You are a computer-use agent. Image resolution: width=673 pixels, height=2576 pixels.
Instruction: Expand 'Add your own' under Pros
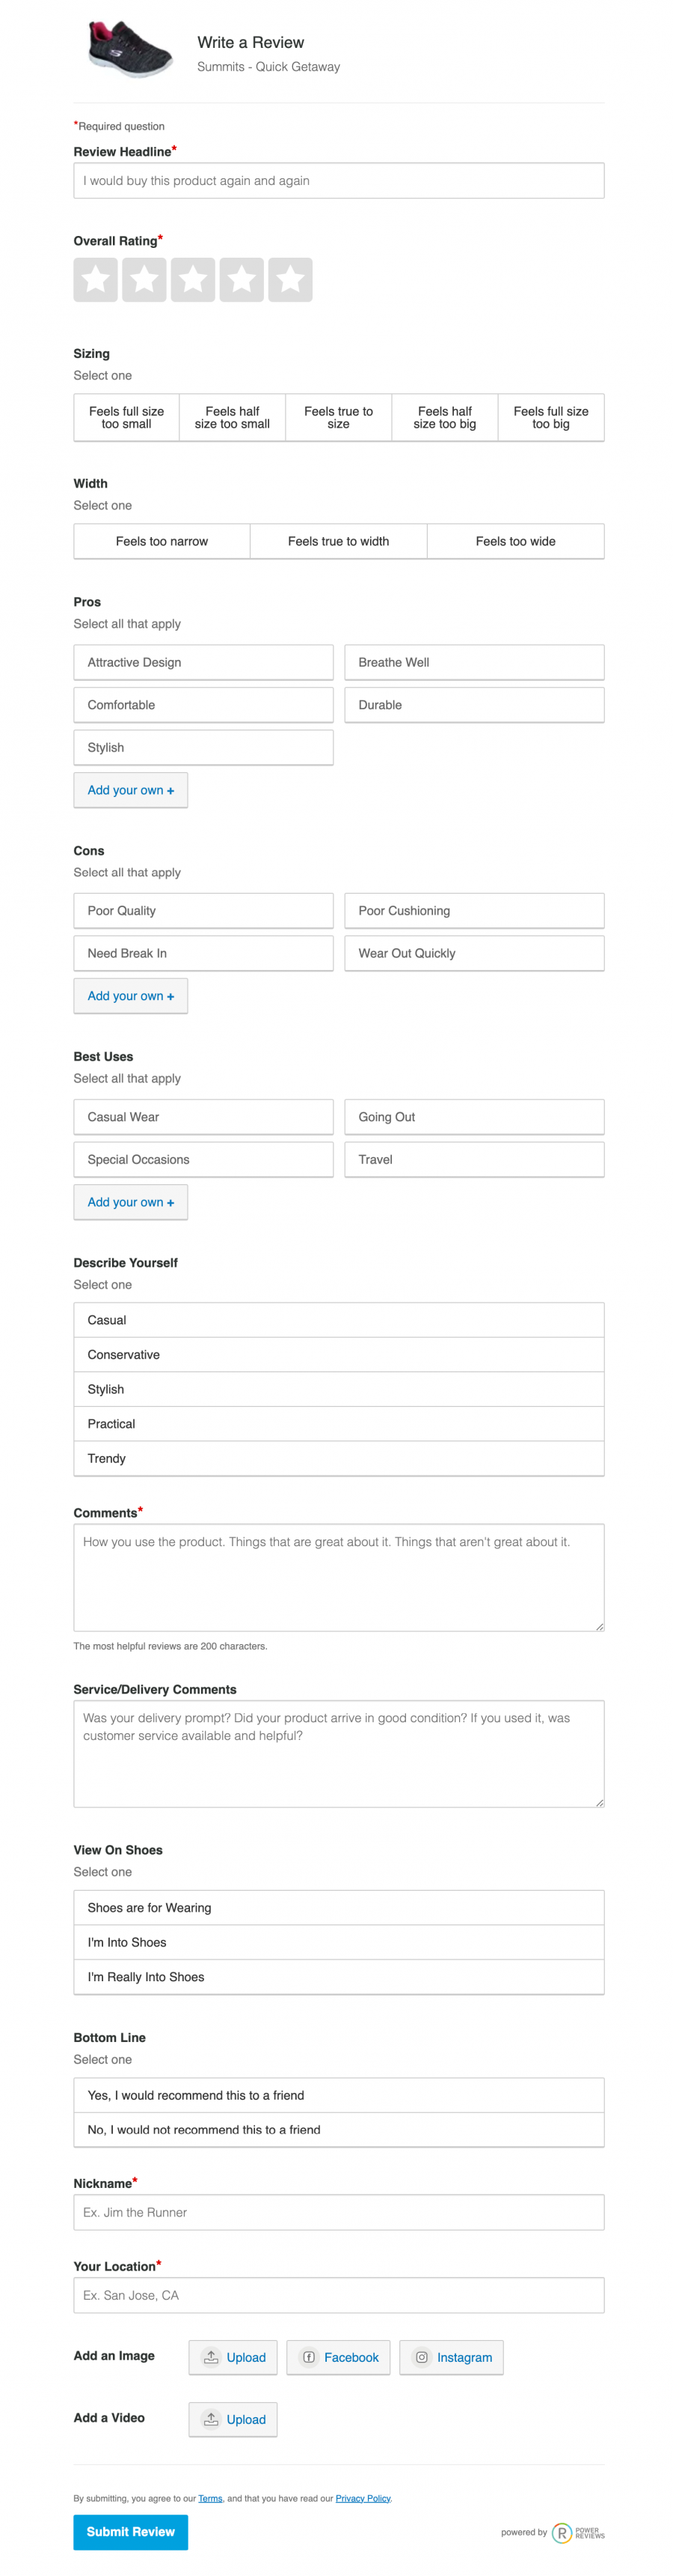(x=131, y=790)
